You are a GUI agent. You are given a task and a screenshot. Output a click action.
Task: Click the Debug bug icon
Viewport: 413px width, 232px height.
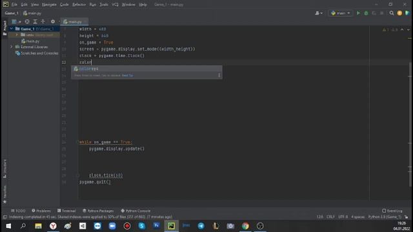click(366, 13)
